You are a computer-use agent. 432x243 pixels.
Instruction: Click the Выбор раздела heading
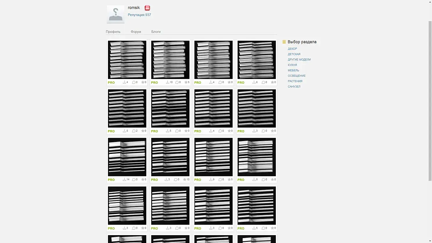point(302,42)
